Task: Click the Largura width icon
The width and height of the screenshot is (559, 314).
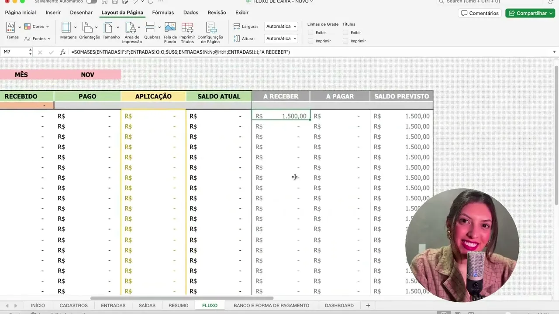Action: click(237, 27)
